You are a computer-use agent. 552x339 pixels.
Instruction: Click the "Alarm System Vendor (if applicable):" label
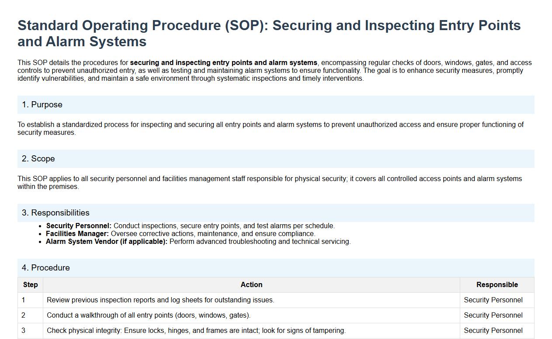(107, 242)
